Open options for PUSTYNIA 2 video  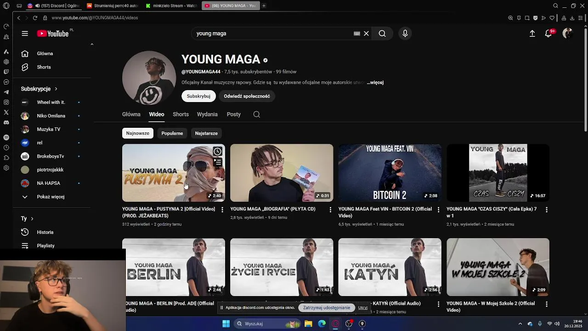coord(222,210)
